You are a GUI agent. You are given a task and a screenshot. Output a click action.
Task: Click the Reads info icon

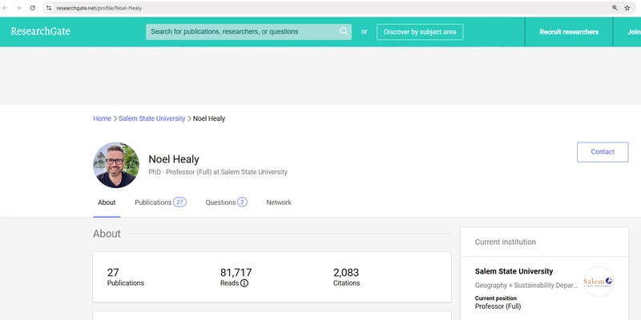(x=244, y=283)
